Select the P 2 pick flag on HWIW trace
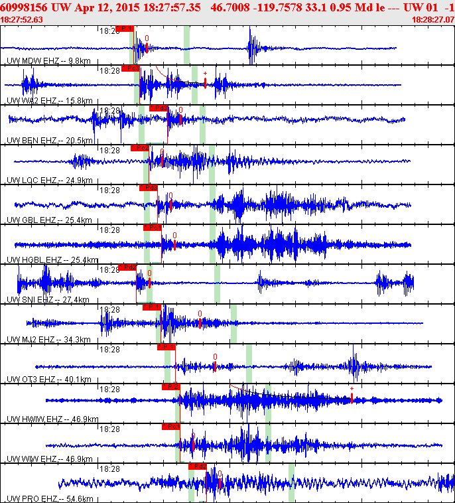The image size is (455, 503). (171, 387)
